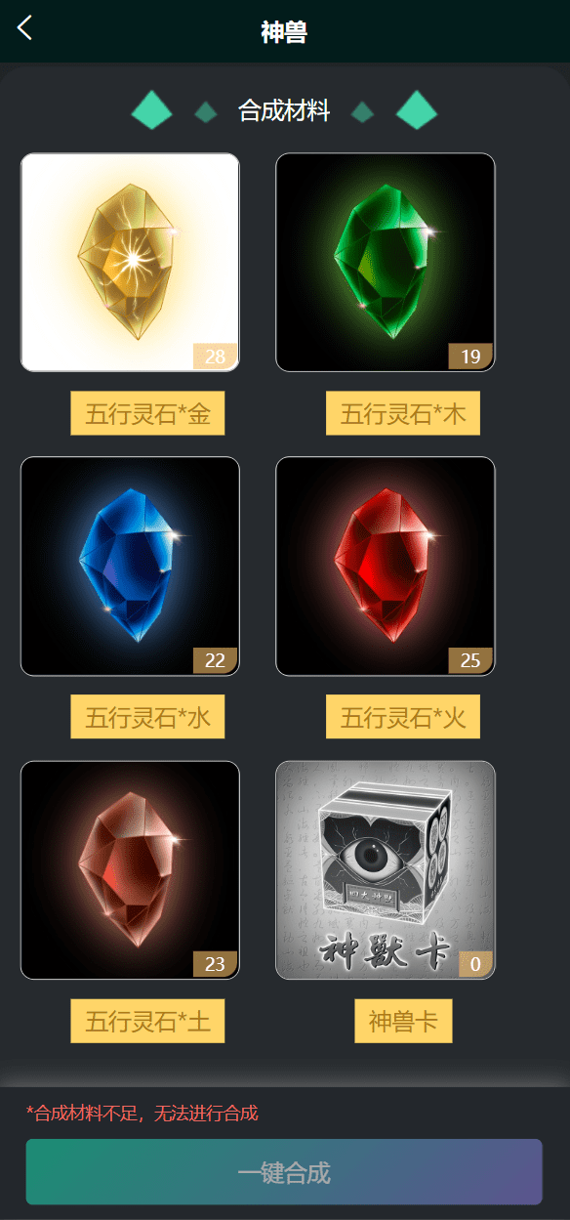The width and height of the screenshot is (570, 1220).
Task: Select the blue 五行灵石*水 gem image
Action: tap(130, 567)
